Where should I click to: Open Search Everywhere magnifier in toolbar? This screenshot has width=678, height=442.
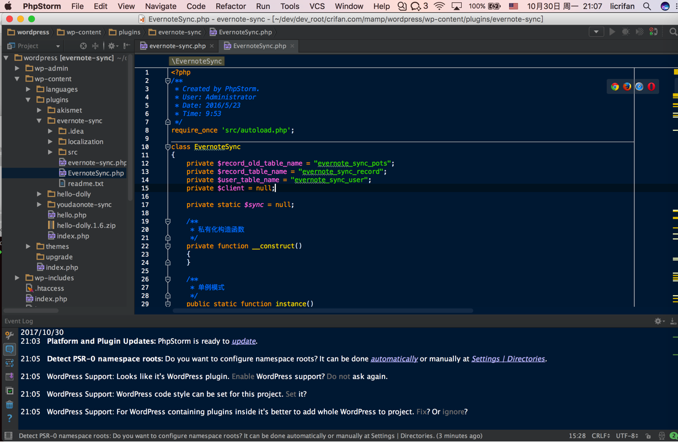(673, 32)
